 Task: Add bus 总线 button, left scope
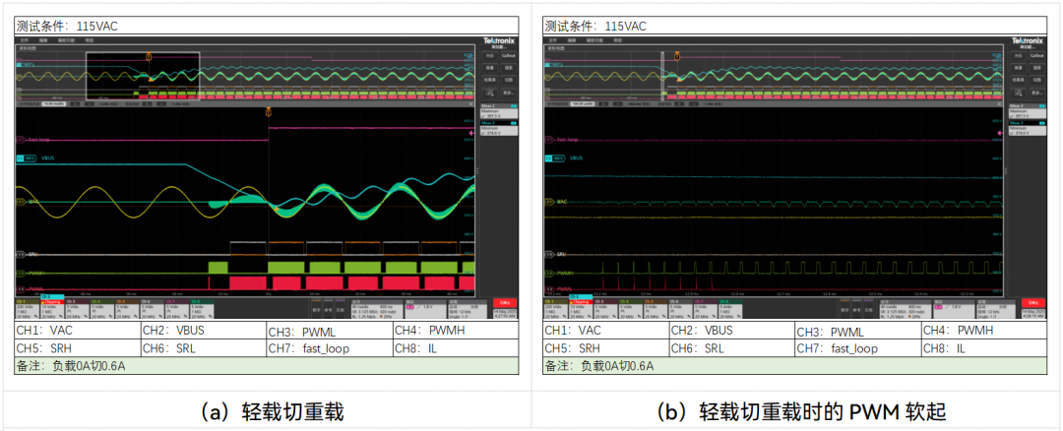[x=340, y=309]
